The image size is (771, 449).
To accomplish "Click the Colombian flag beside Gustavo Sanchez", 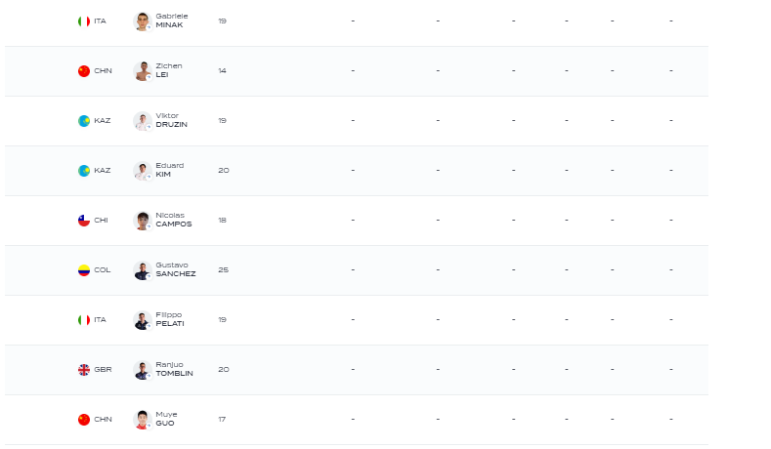I will click(x=84, y=270).
